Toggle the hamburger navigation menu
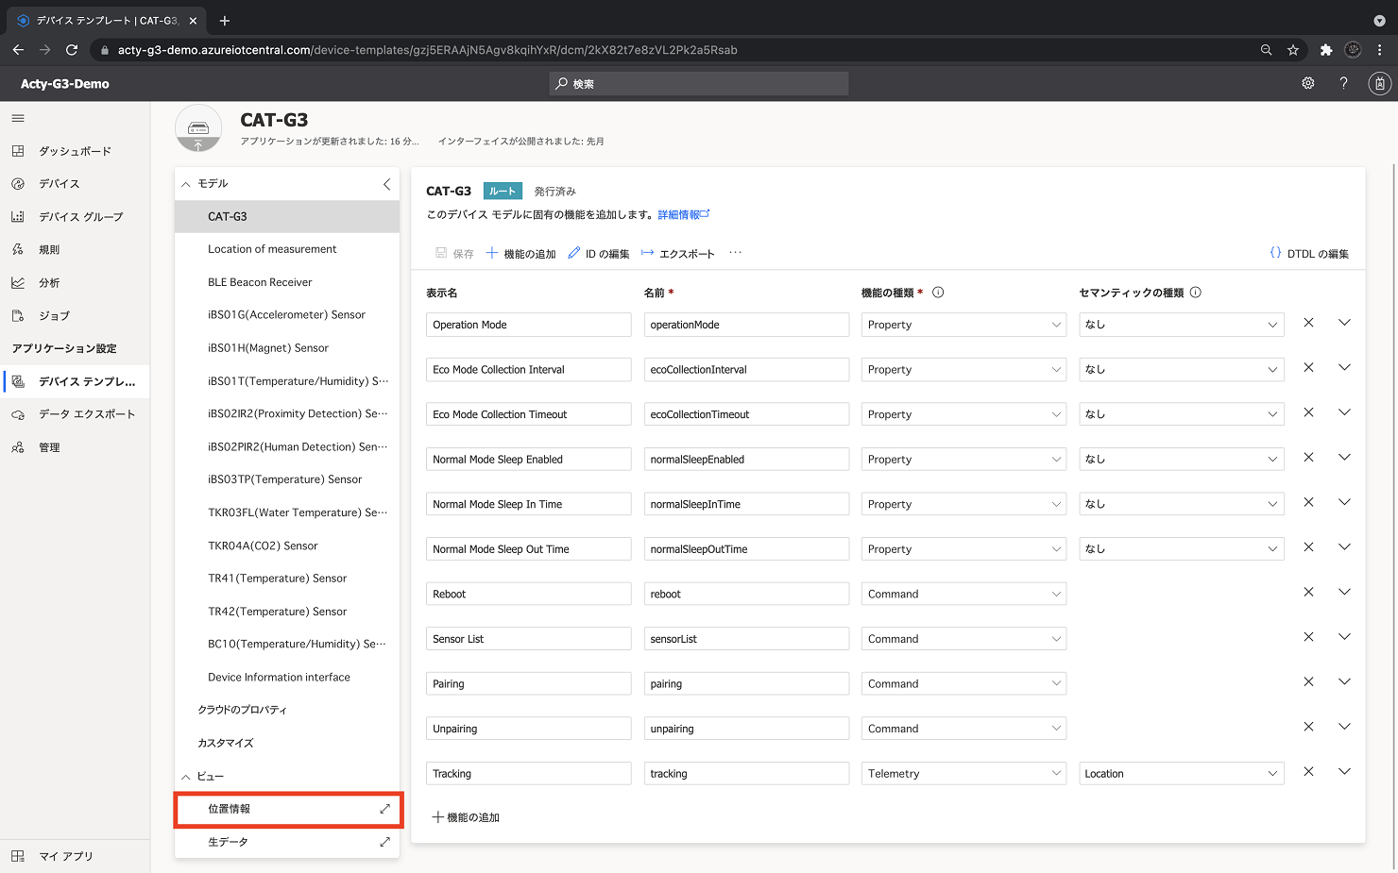 [x=18, y=118]
